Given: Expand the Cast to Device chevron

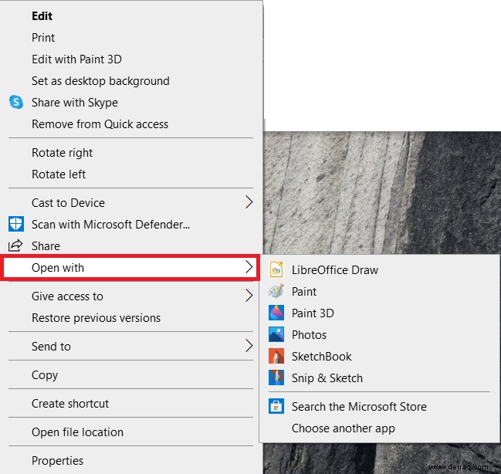Looking at the screenshot, I should [x=249, y=202].
